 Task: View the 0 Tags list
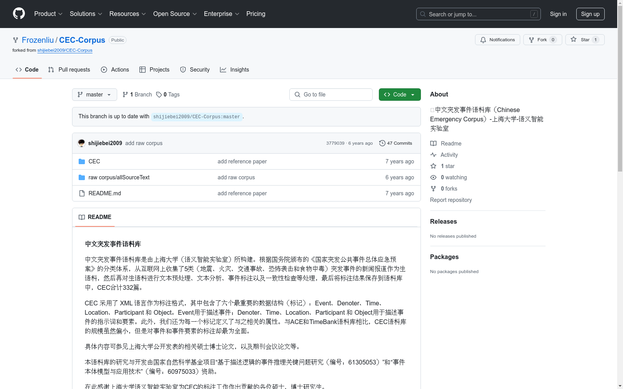168,95
